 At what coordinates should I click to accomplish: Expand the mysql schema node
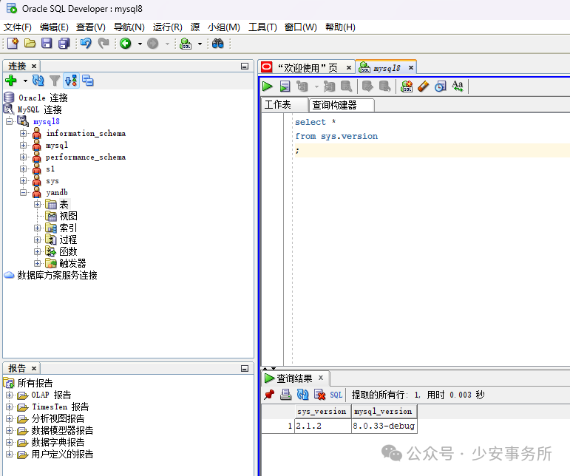(x=23, y=146)
